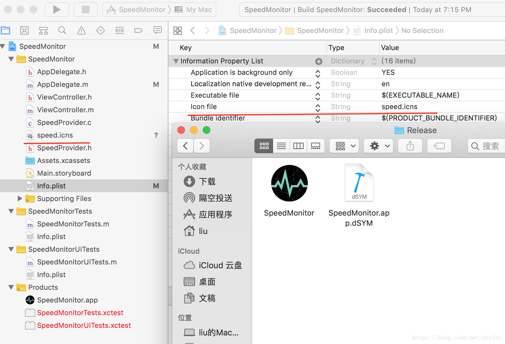Click the Finder search field
505x344 pixels.
(486, 146)
